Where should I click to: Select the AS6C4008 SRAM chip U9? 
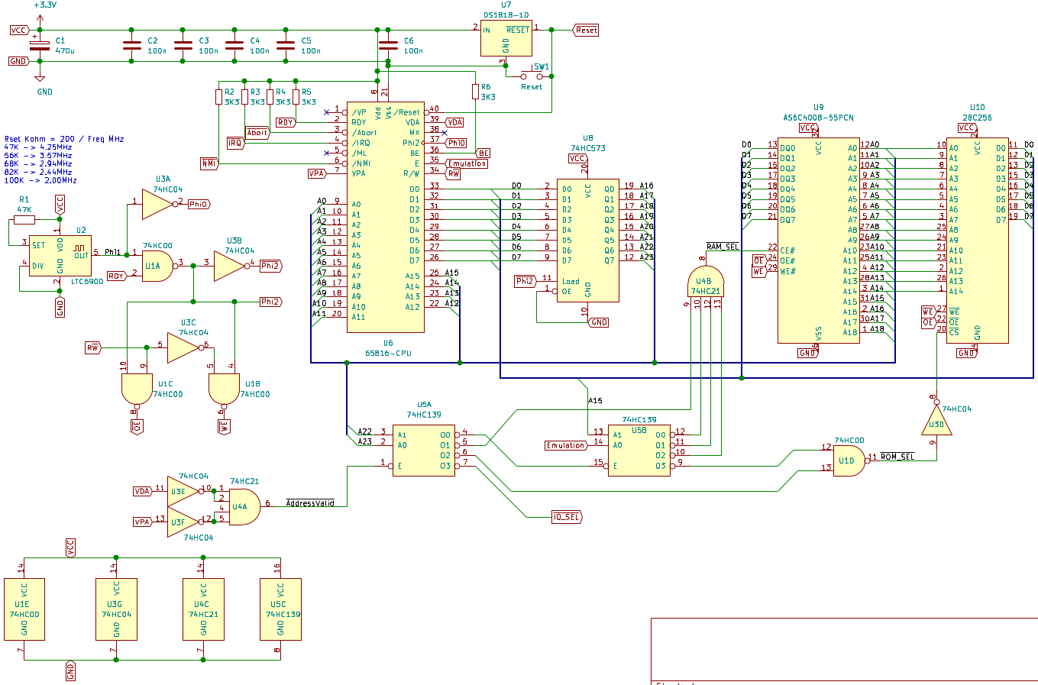click(x=818, y=241)
